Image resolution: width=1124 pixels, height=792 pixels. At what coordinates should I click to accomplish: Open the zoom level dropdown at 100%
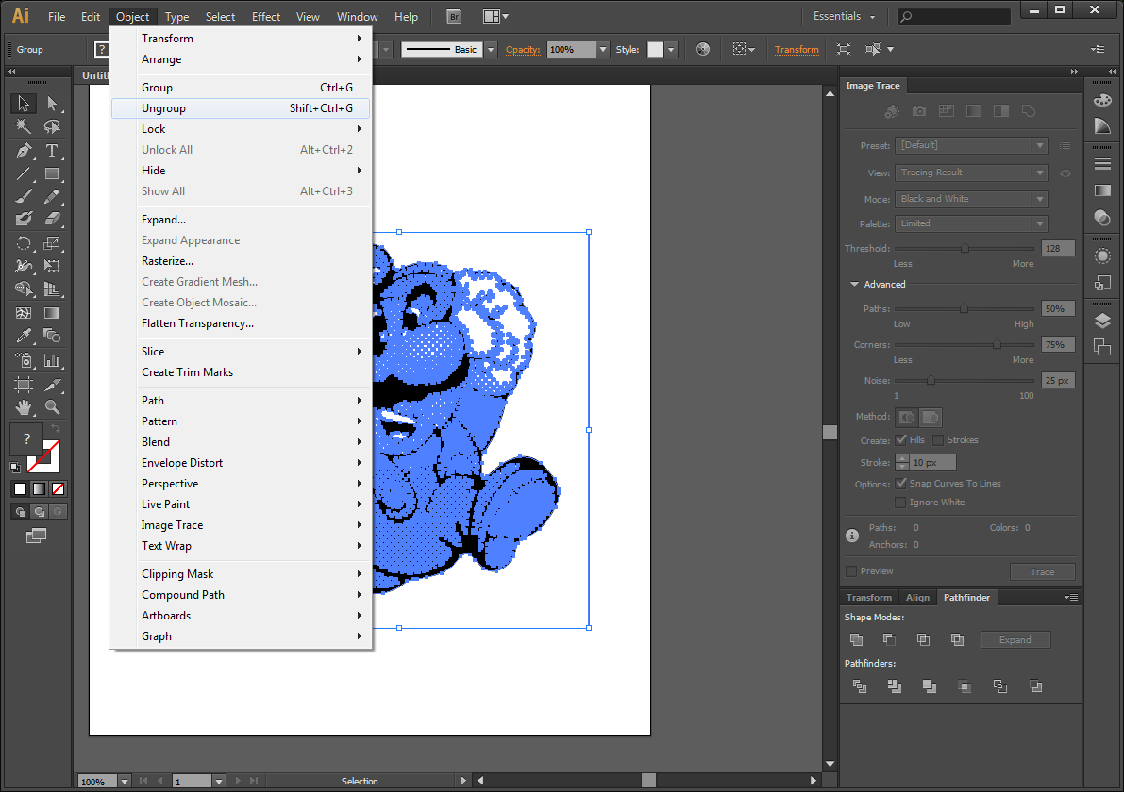pyautogui.click(x=125, y=782)
